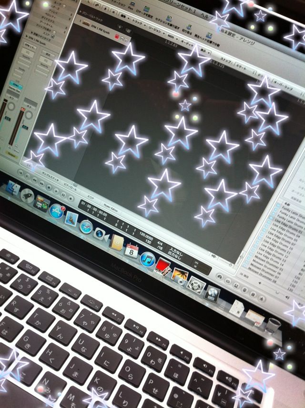Open the オーディオ local menu
Viewport: 305px width, 408px height.
187,43
